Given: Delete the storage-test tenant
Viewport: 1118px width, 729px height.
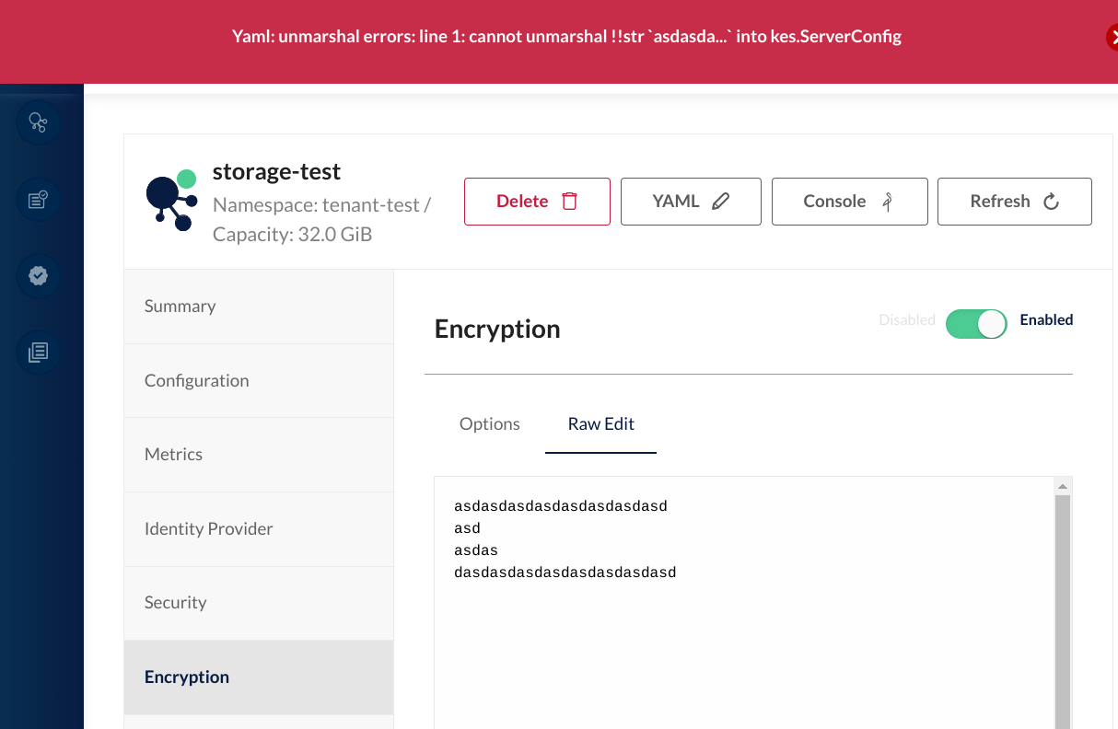Looking at the screenshot, I should coord(537,202).
